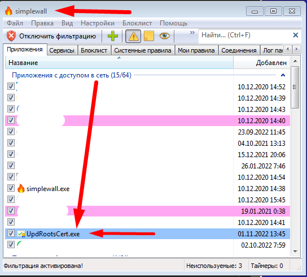The width and height of the screenshot is (307, 277).
Task: Open the partially visible Лог tab
Action: (272, 51)
